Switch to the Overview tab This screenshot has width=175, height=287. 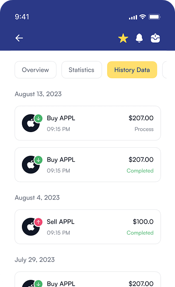pyautogui.click(x=35, y=70)
